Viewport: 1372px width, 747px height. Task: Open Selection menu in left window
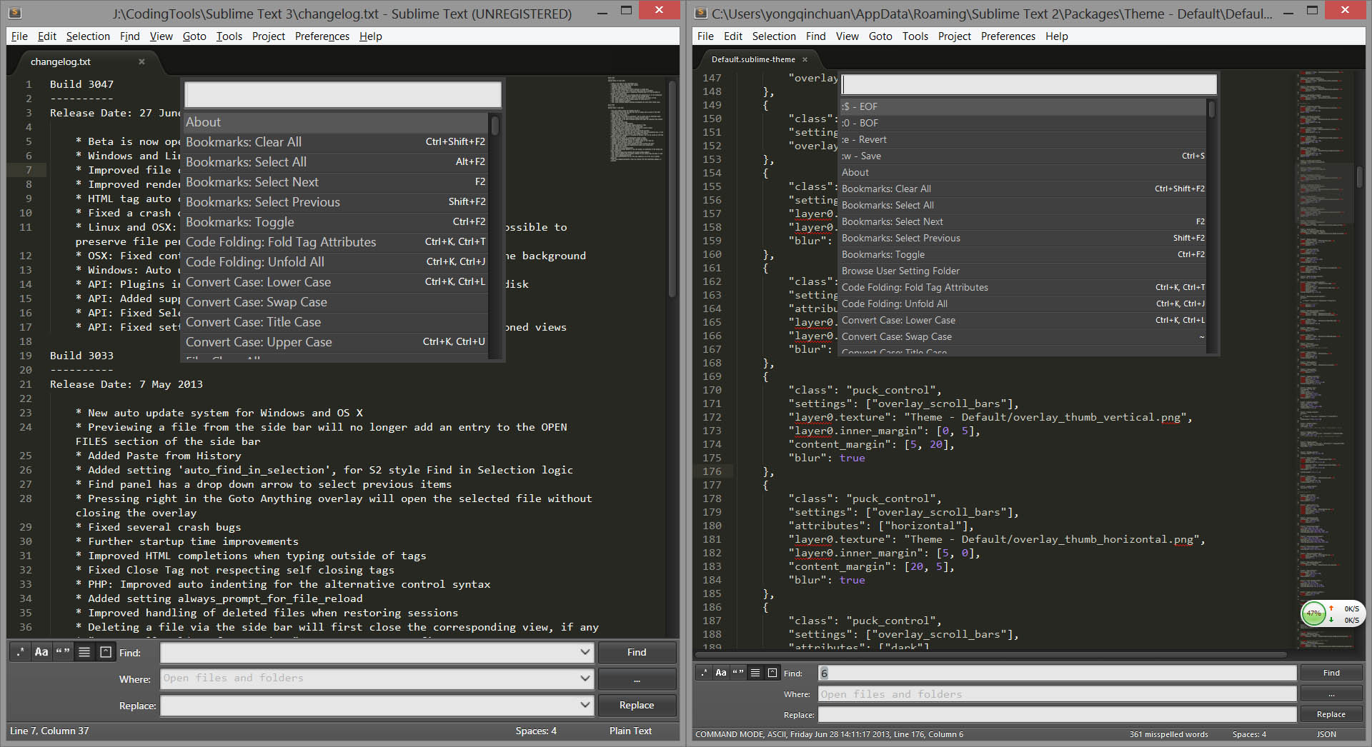(88, 36)
